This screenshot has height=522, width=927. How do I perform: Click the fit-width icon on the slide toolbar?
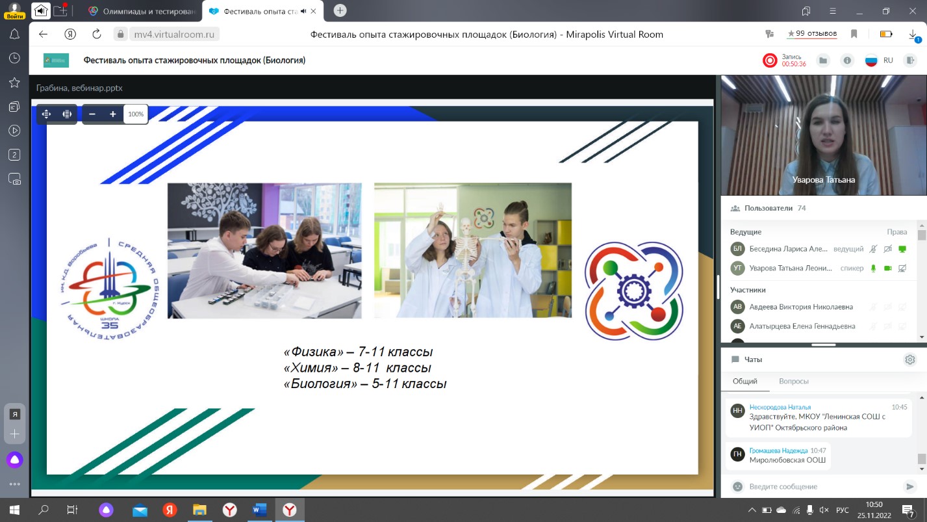tap(67, 114)
